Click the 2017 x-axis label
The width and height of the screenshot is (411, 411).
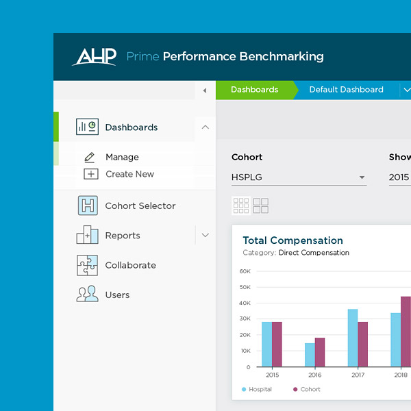point(358,375)
